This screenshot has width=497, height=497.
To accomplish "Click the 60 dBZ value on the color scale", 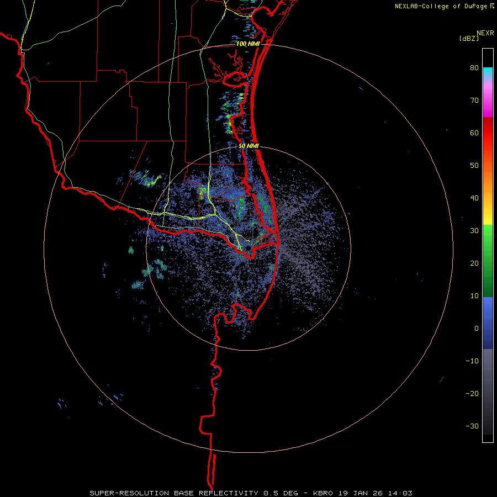I will 474,133.
